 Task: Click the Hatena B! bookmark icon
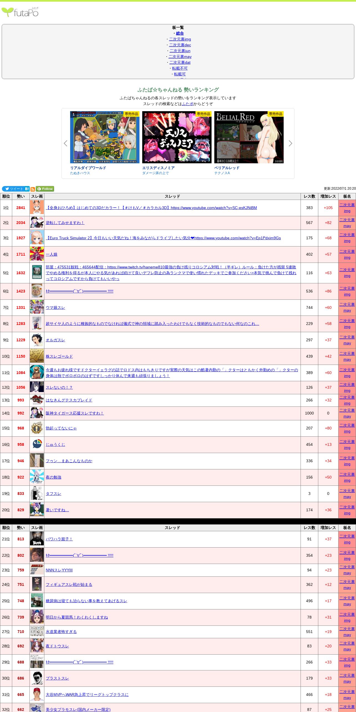pos(27,189)
